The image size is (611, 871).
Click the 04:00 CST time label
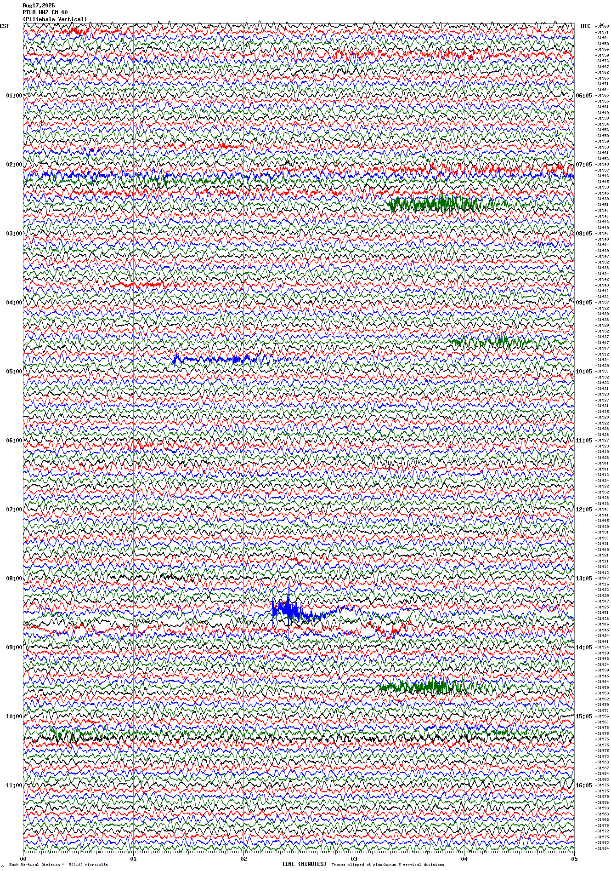point(14,303)
